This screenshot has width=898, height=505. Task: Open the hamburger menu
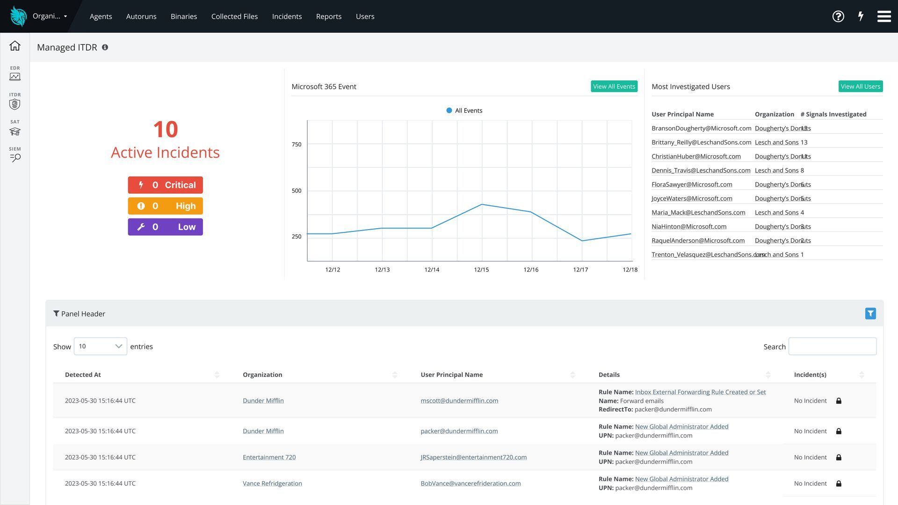pyautogui.click(x=884, y=16)
